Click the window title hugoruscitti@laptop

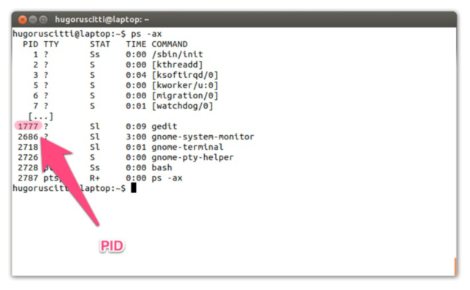(x=102, y=20)
